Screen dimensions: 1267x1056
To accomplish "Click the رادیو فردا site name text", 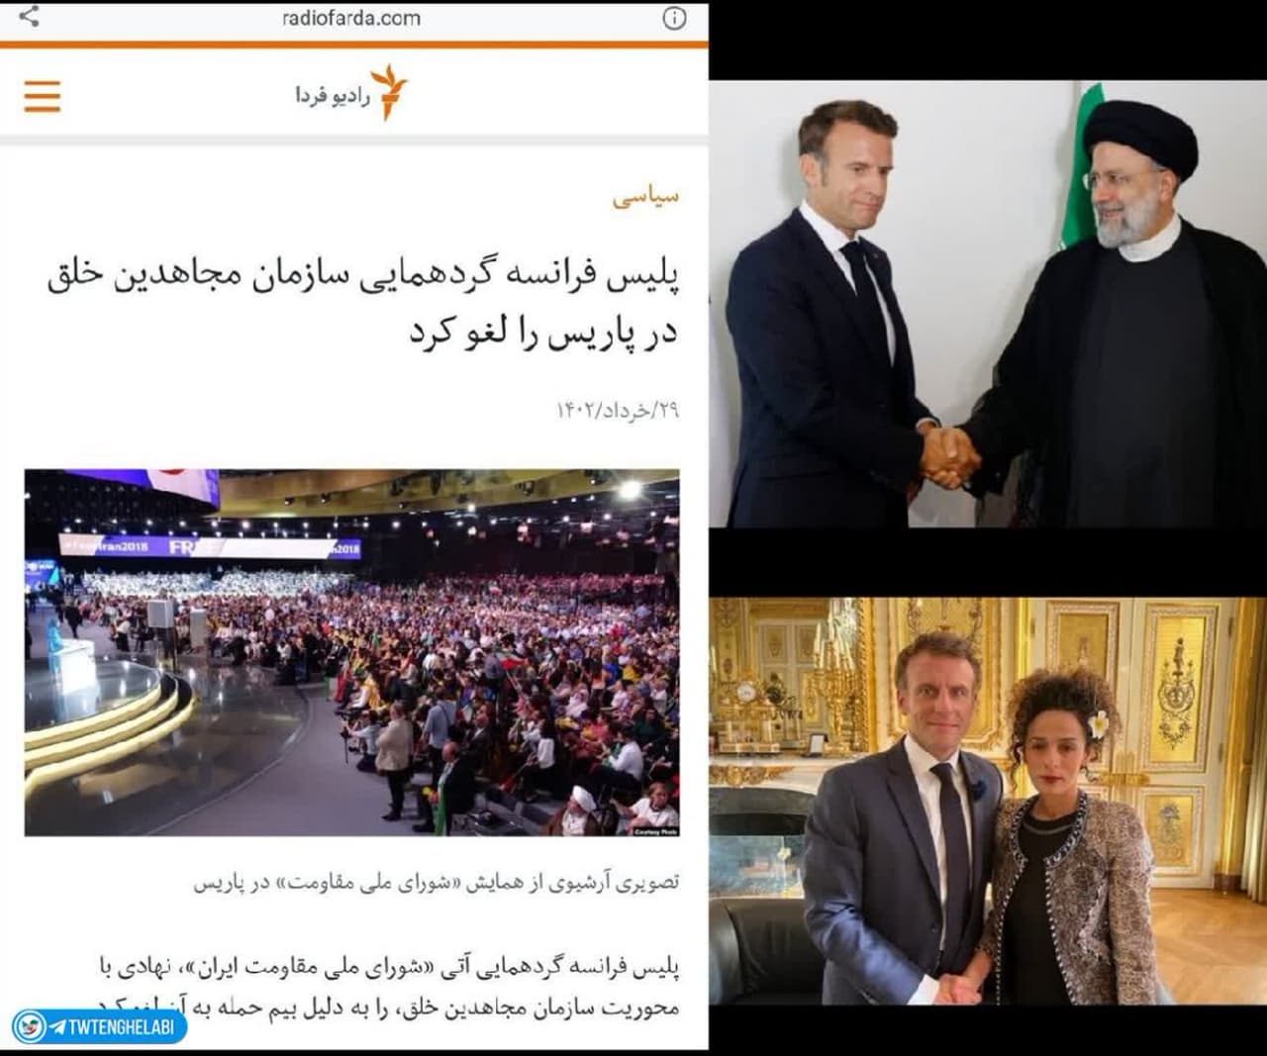I will (332, 97).
